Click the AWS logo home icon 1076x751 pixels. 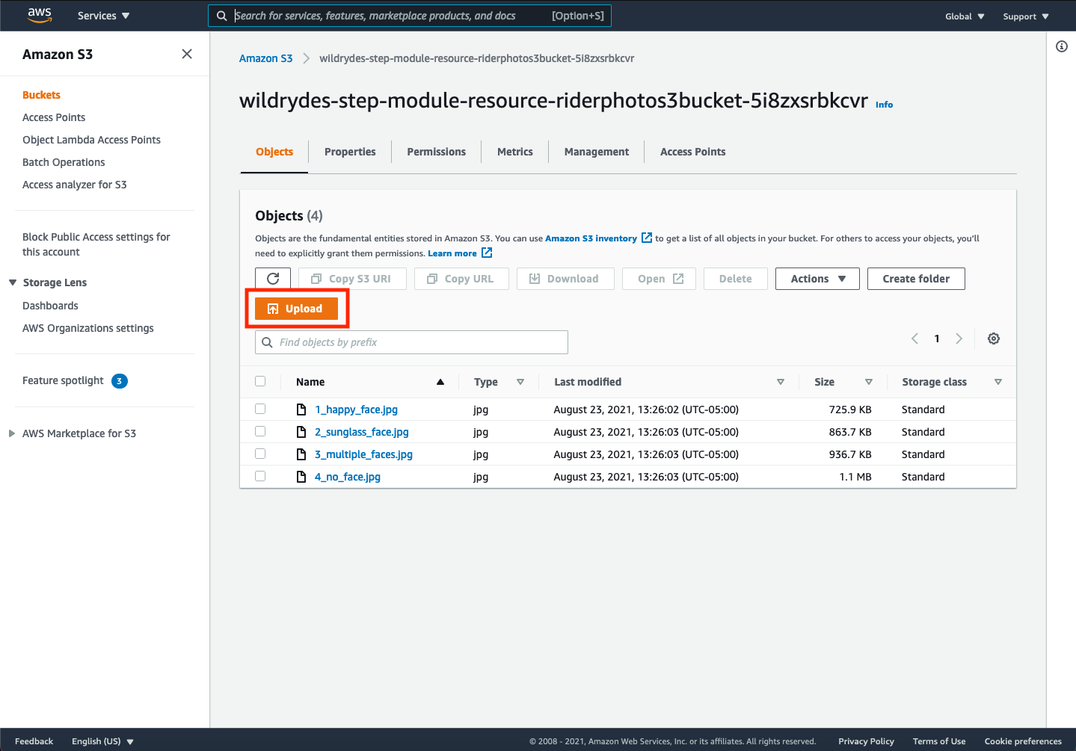point(40,16)
